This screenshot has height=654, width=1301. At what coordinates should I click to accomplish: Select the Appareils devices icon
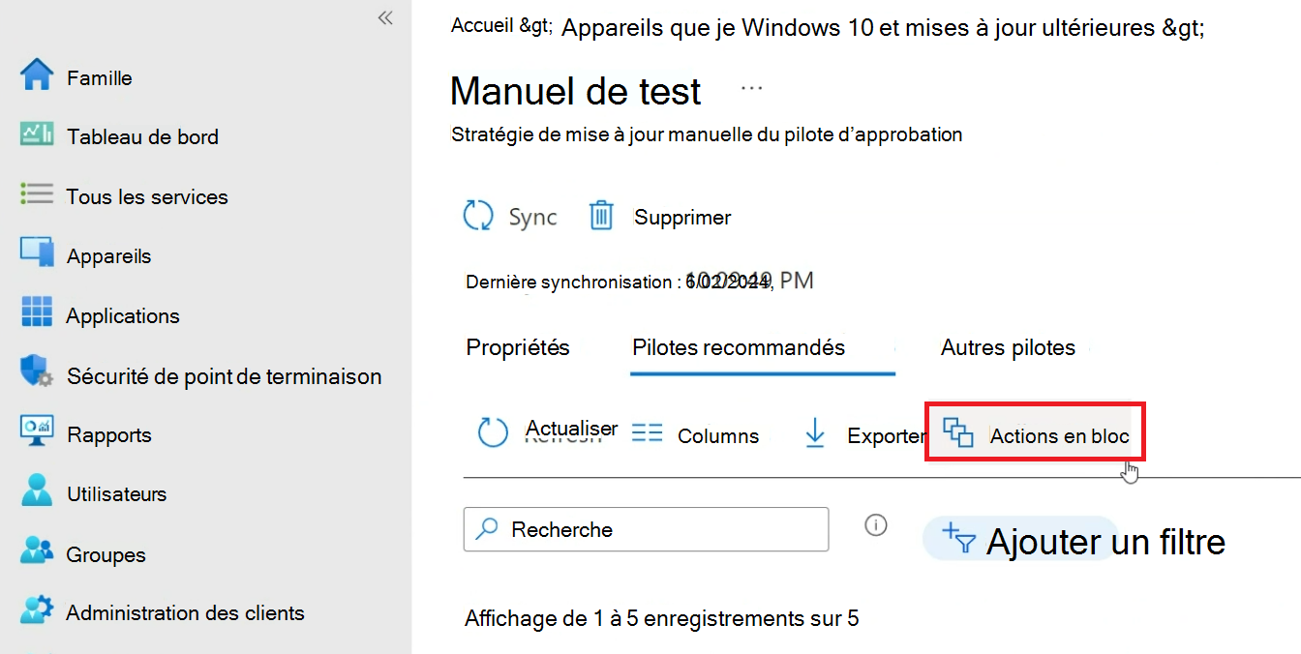coord(37,254)
